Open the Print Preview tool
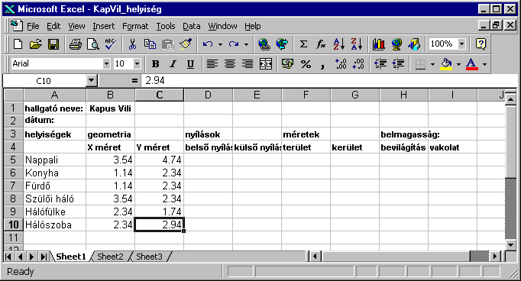521x281 pixels. (x=93, y=44)
